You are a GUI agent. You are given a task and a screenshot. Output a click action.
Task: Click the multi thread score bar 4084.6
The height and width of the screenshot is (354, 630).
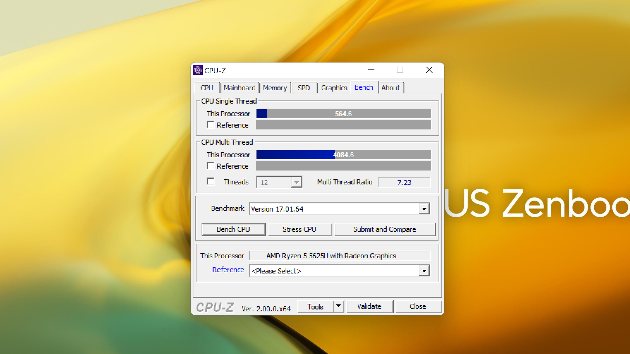click(x=343, y=155)
